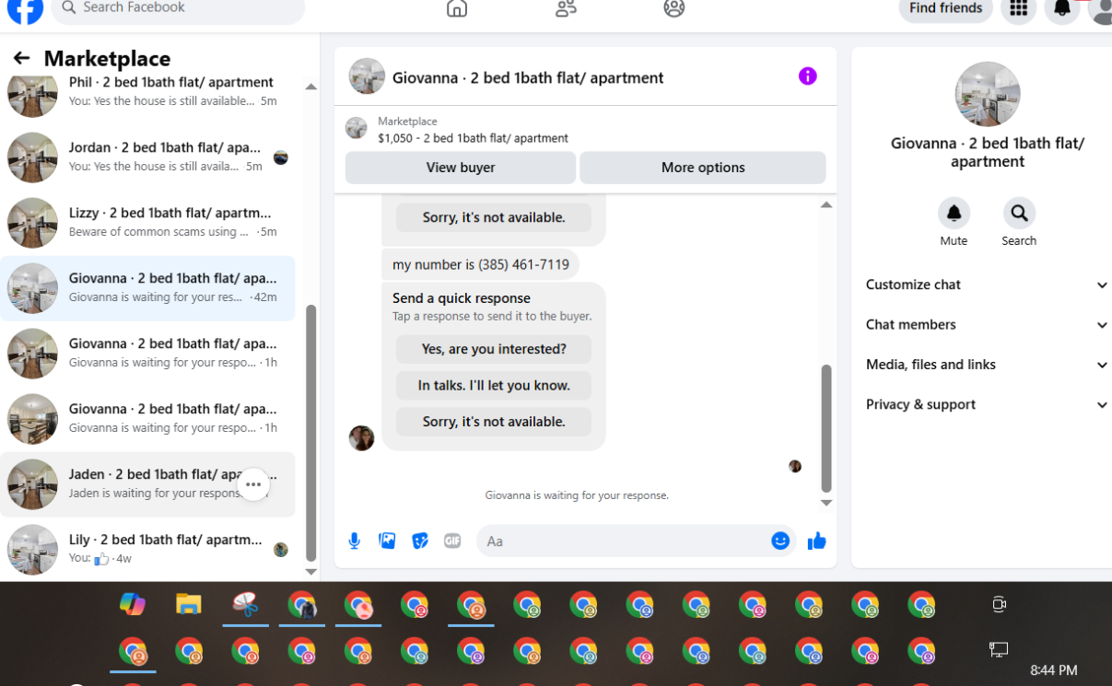Image resolution: width=1112 pixels, height=686 pixels.
Task: Expand the Privacy & support section
Action: click(988, 404)
